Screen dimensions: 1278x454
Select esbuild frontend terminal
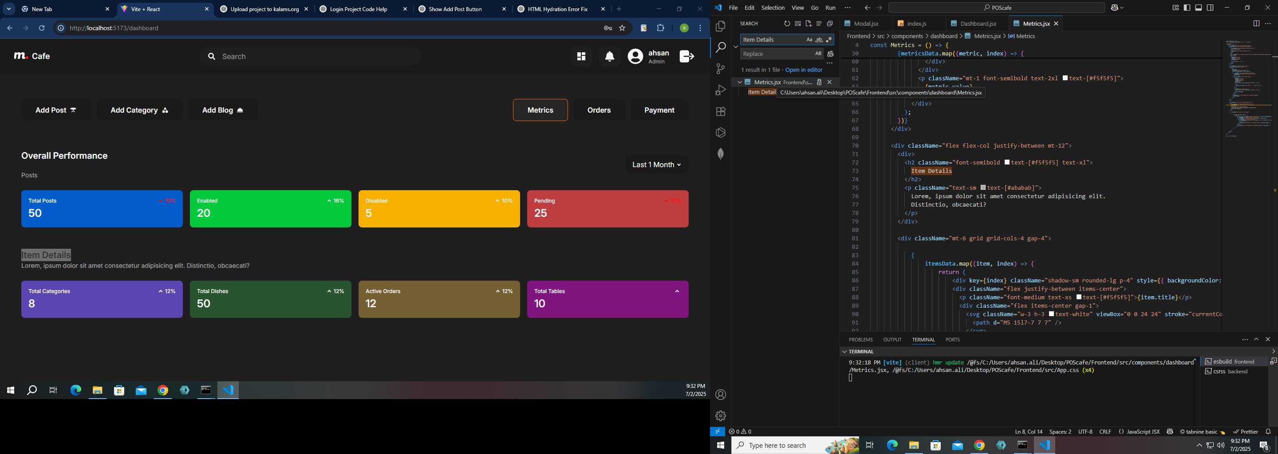click(1234, 362)
